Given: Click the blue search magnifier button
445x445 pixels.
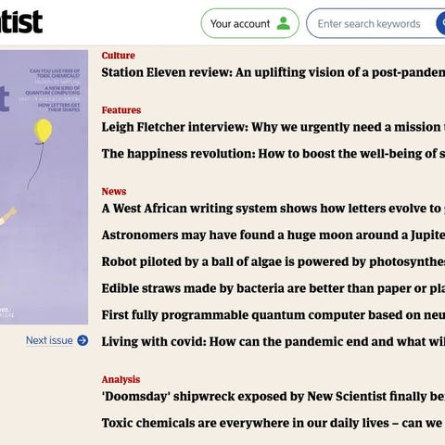Looking at the screenshot, I should click(440, 23).
